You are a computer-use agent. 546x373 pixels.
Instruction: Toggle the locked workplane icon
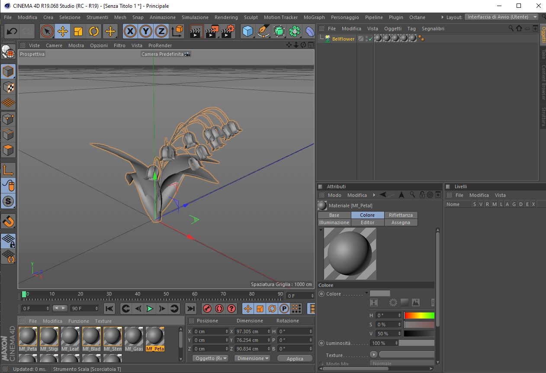pos(8,241)
